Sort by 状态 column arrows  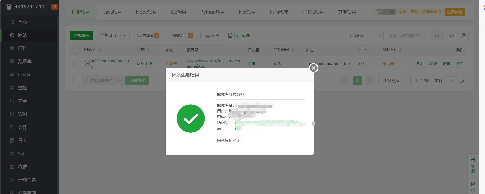pyautogui.click(x=148, y=50)
